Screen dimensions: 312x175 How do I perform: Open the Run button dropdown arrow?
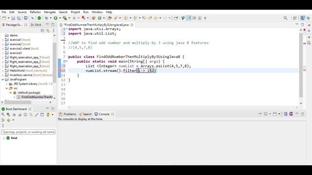tap(60, 18)
